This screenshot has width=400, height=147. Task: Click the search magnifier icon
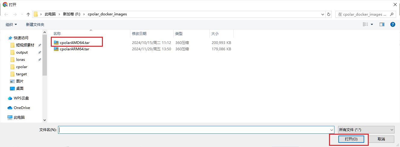391,14
